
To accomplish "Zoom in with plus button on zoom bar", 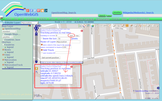I will point(36,33).
